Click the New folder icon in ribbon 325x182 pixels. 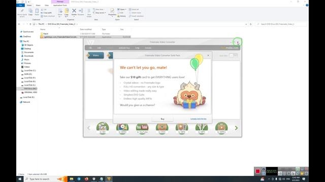click(x=89, y=13)
